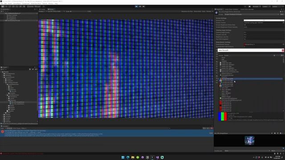Open the Component menu

pyautogui.click(x=26, y=4)
